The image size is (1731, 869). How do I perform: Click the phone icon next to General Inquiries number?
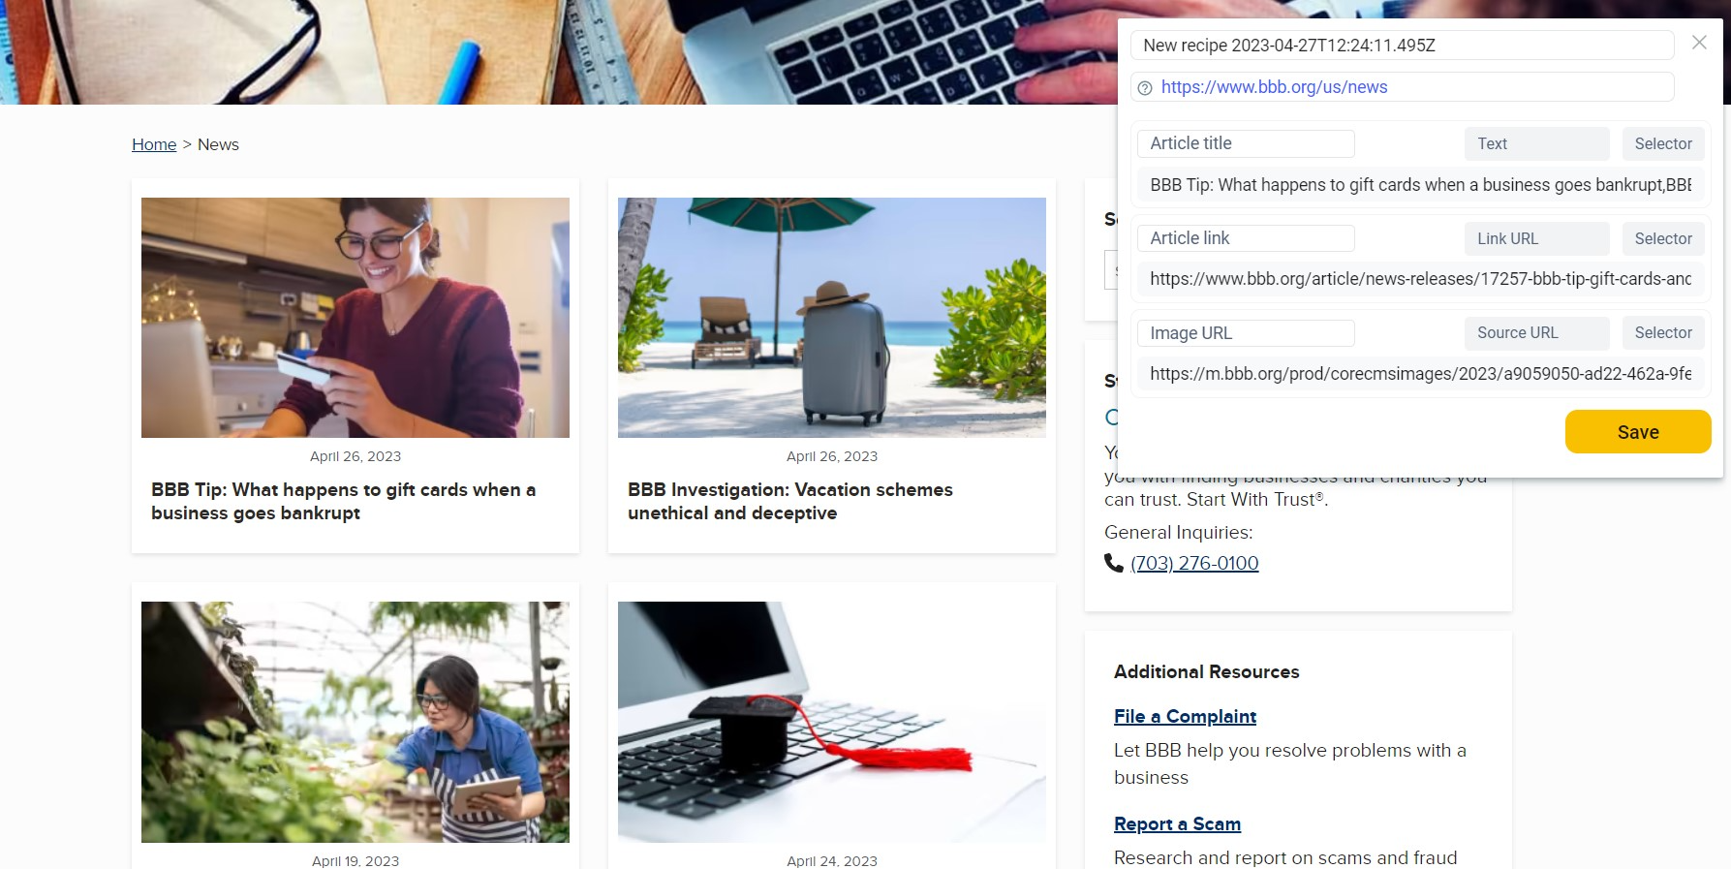[1114, 562]
